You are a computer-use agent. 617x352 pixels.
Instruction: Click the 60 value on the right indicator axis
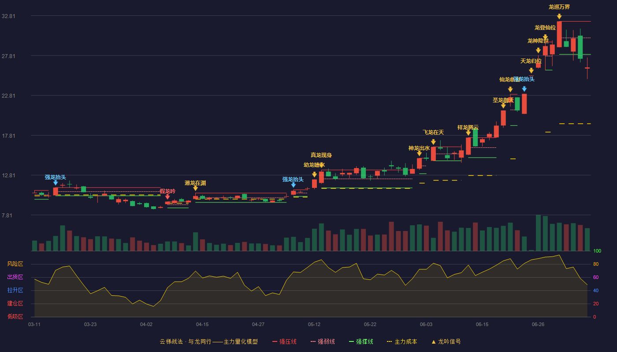pos(596,277)
